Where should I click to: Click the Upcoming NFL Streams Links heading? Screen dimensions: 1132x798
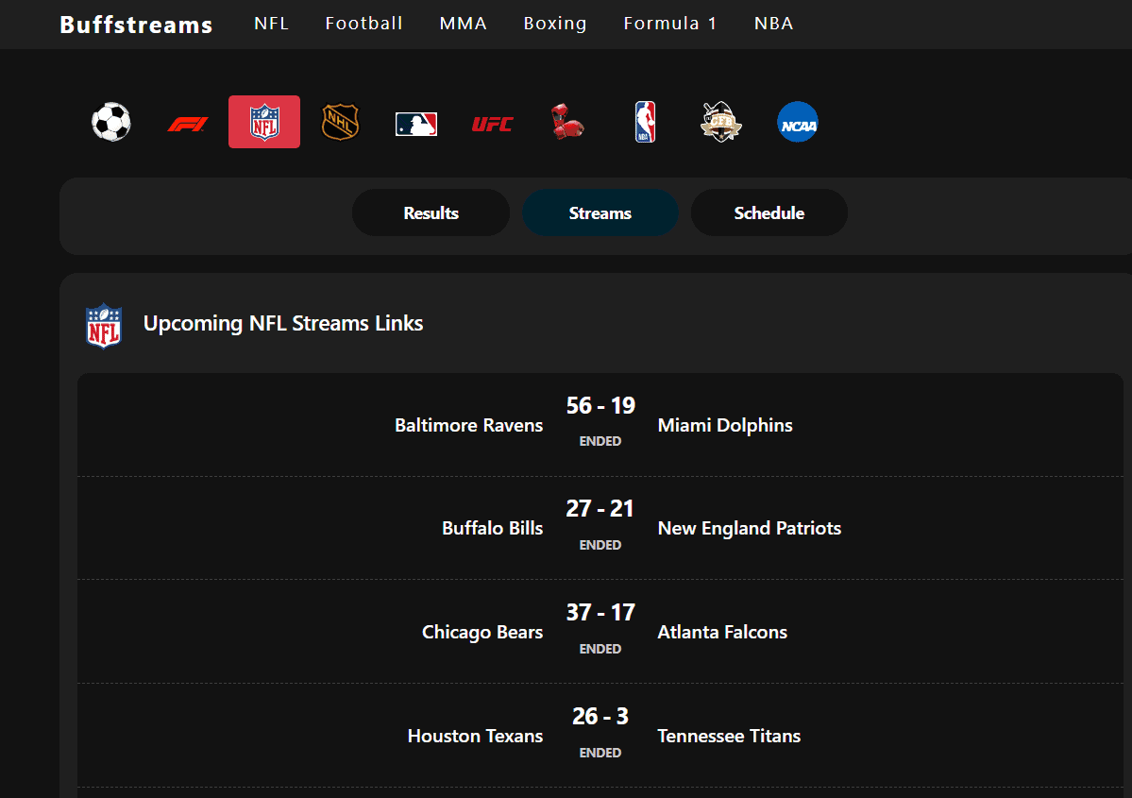[283, 324]
